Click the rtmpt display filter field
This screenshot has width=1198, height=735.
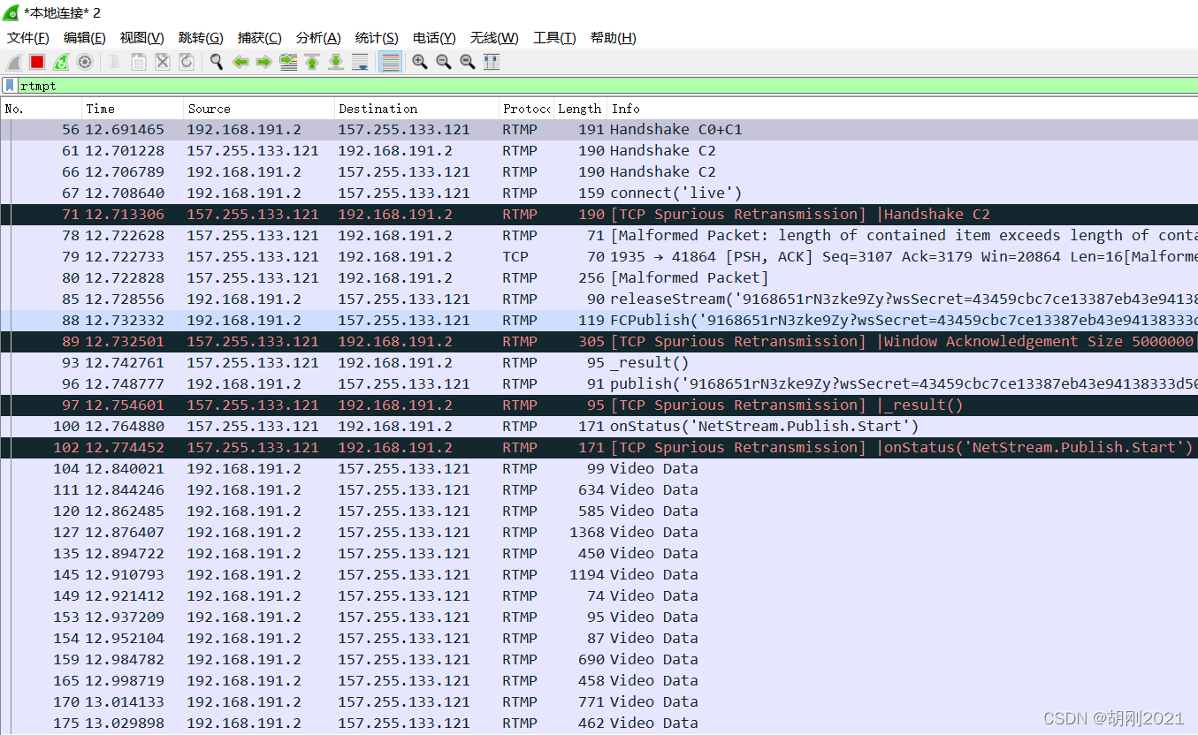click(x=607, y=86)
